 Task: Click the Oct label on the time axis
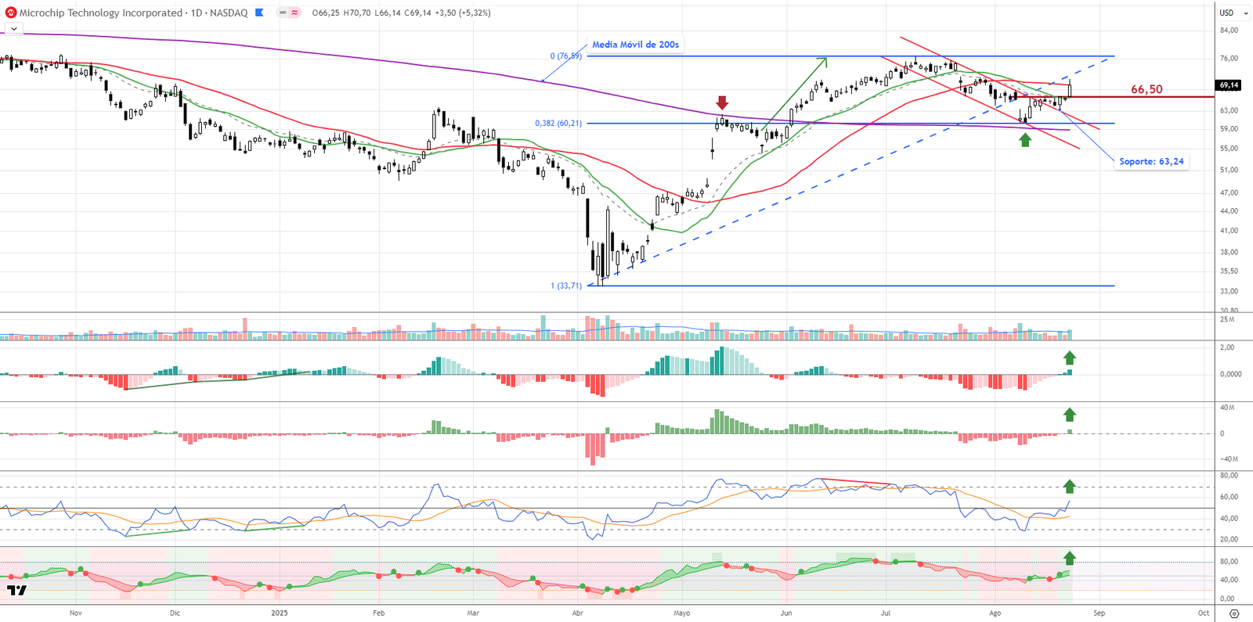click(x=1203, y=613)
